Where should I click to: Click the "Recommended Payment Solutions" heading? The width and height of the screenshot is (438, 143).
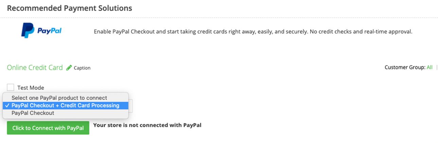(69, 8)
